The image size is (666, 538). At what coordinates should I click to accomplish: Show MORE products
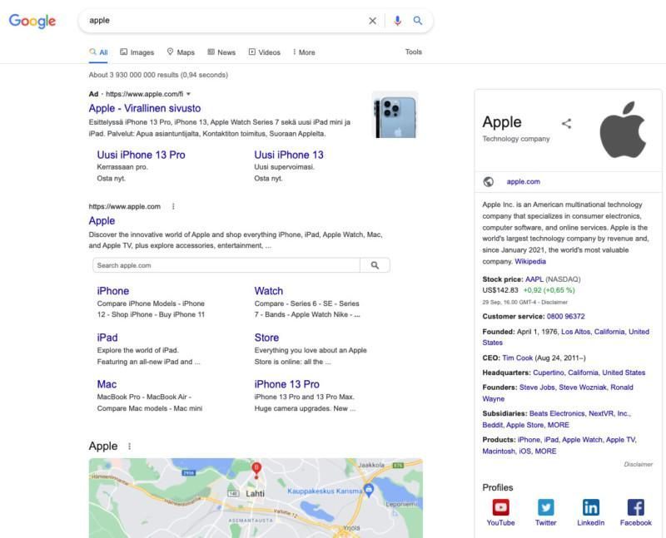545,452
